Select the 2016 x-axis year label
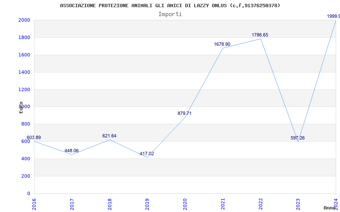This screenshot has width=340, height=212. pyautogui.click(x=34, y=204)
